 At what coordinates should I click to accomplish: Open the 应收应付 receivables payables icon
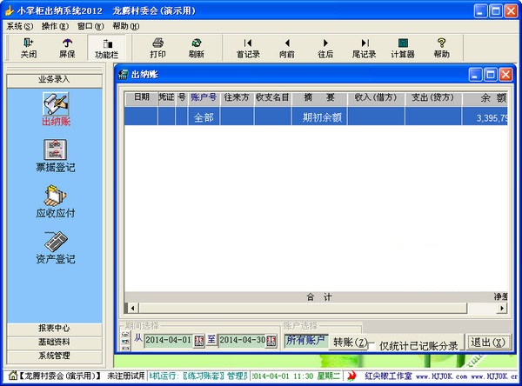pyautogui.click(x=56, y=202)
